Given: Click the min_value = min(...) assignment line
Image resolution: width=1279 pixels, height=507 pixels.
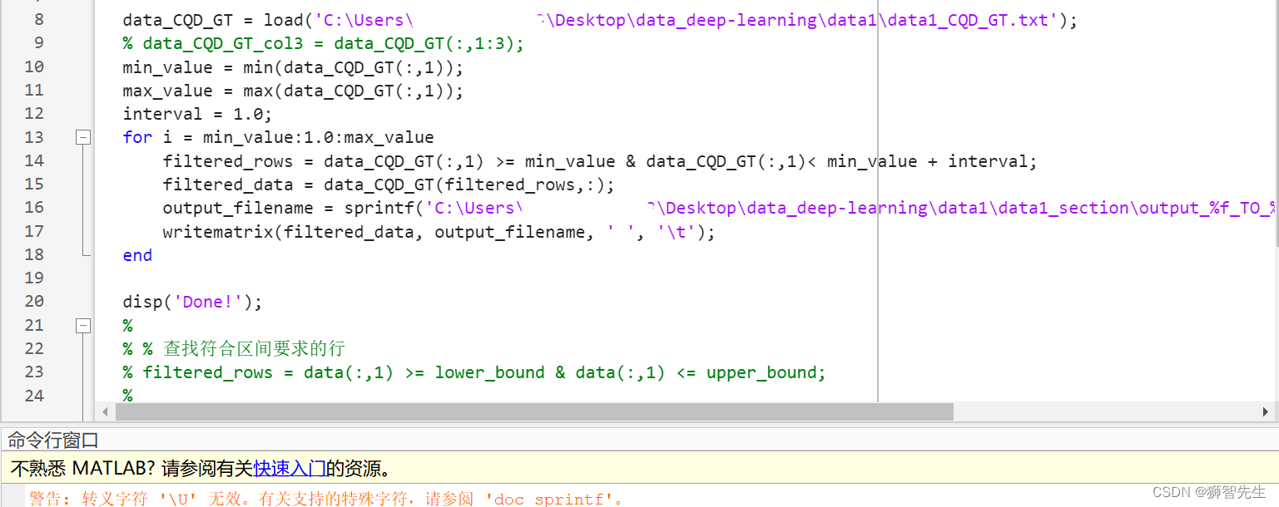Looking at the screenshot, I should tap(293, 67).
